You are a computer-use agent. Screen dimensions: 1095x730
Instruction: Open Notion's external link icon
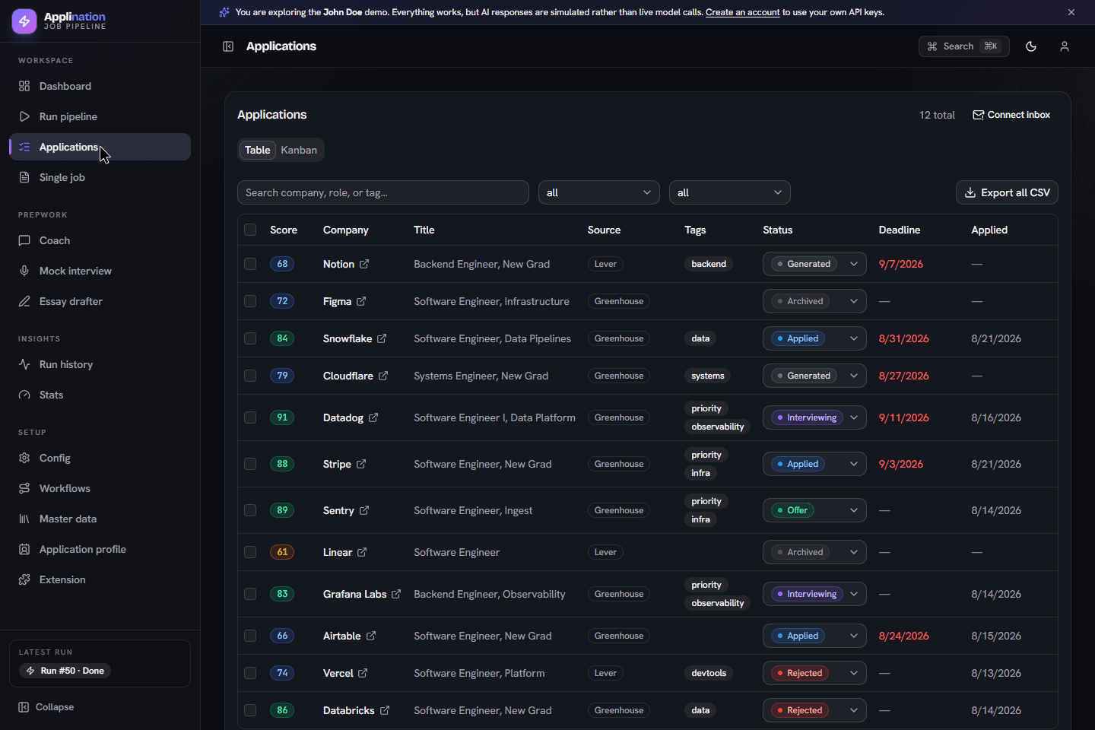(x=364, y=264)
